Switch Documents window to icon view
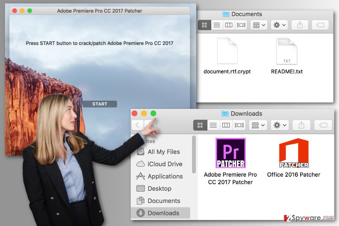 click(x=204, y=25)
